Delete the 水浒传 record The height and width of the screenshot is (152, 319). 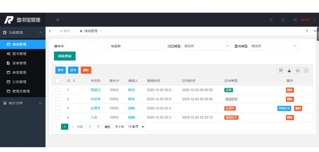290,99
